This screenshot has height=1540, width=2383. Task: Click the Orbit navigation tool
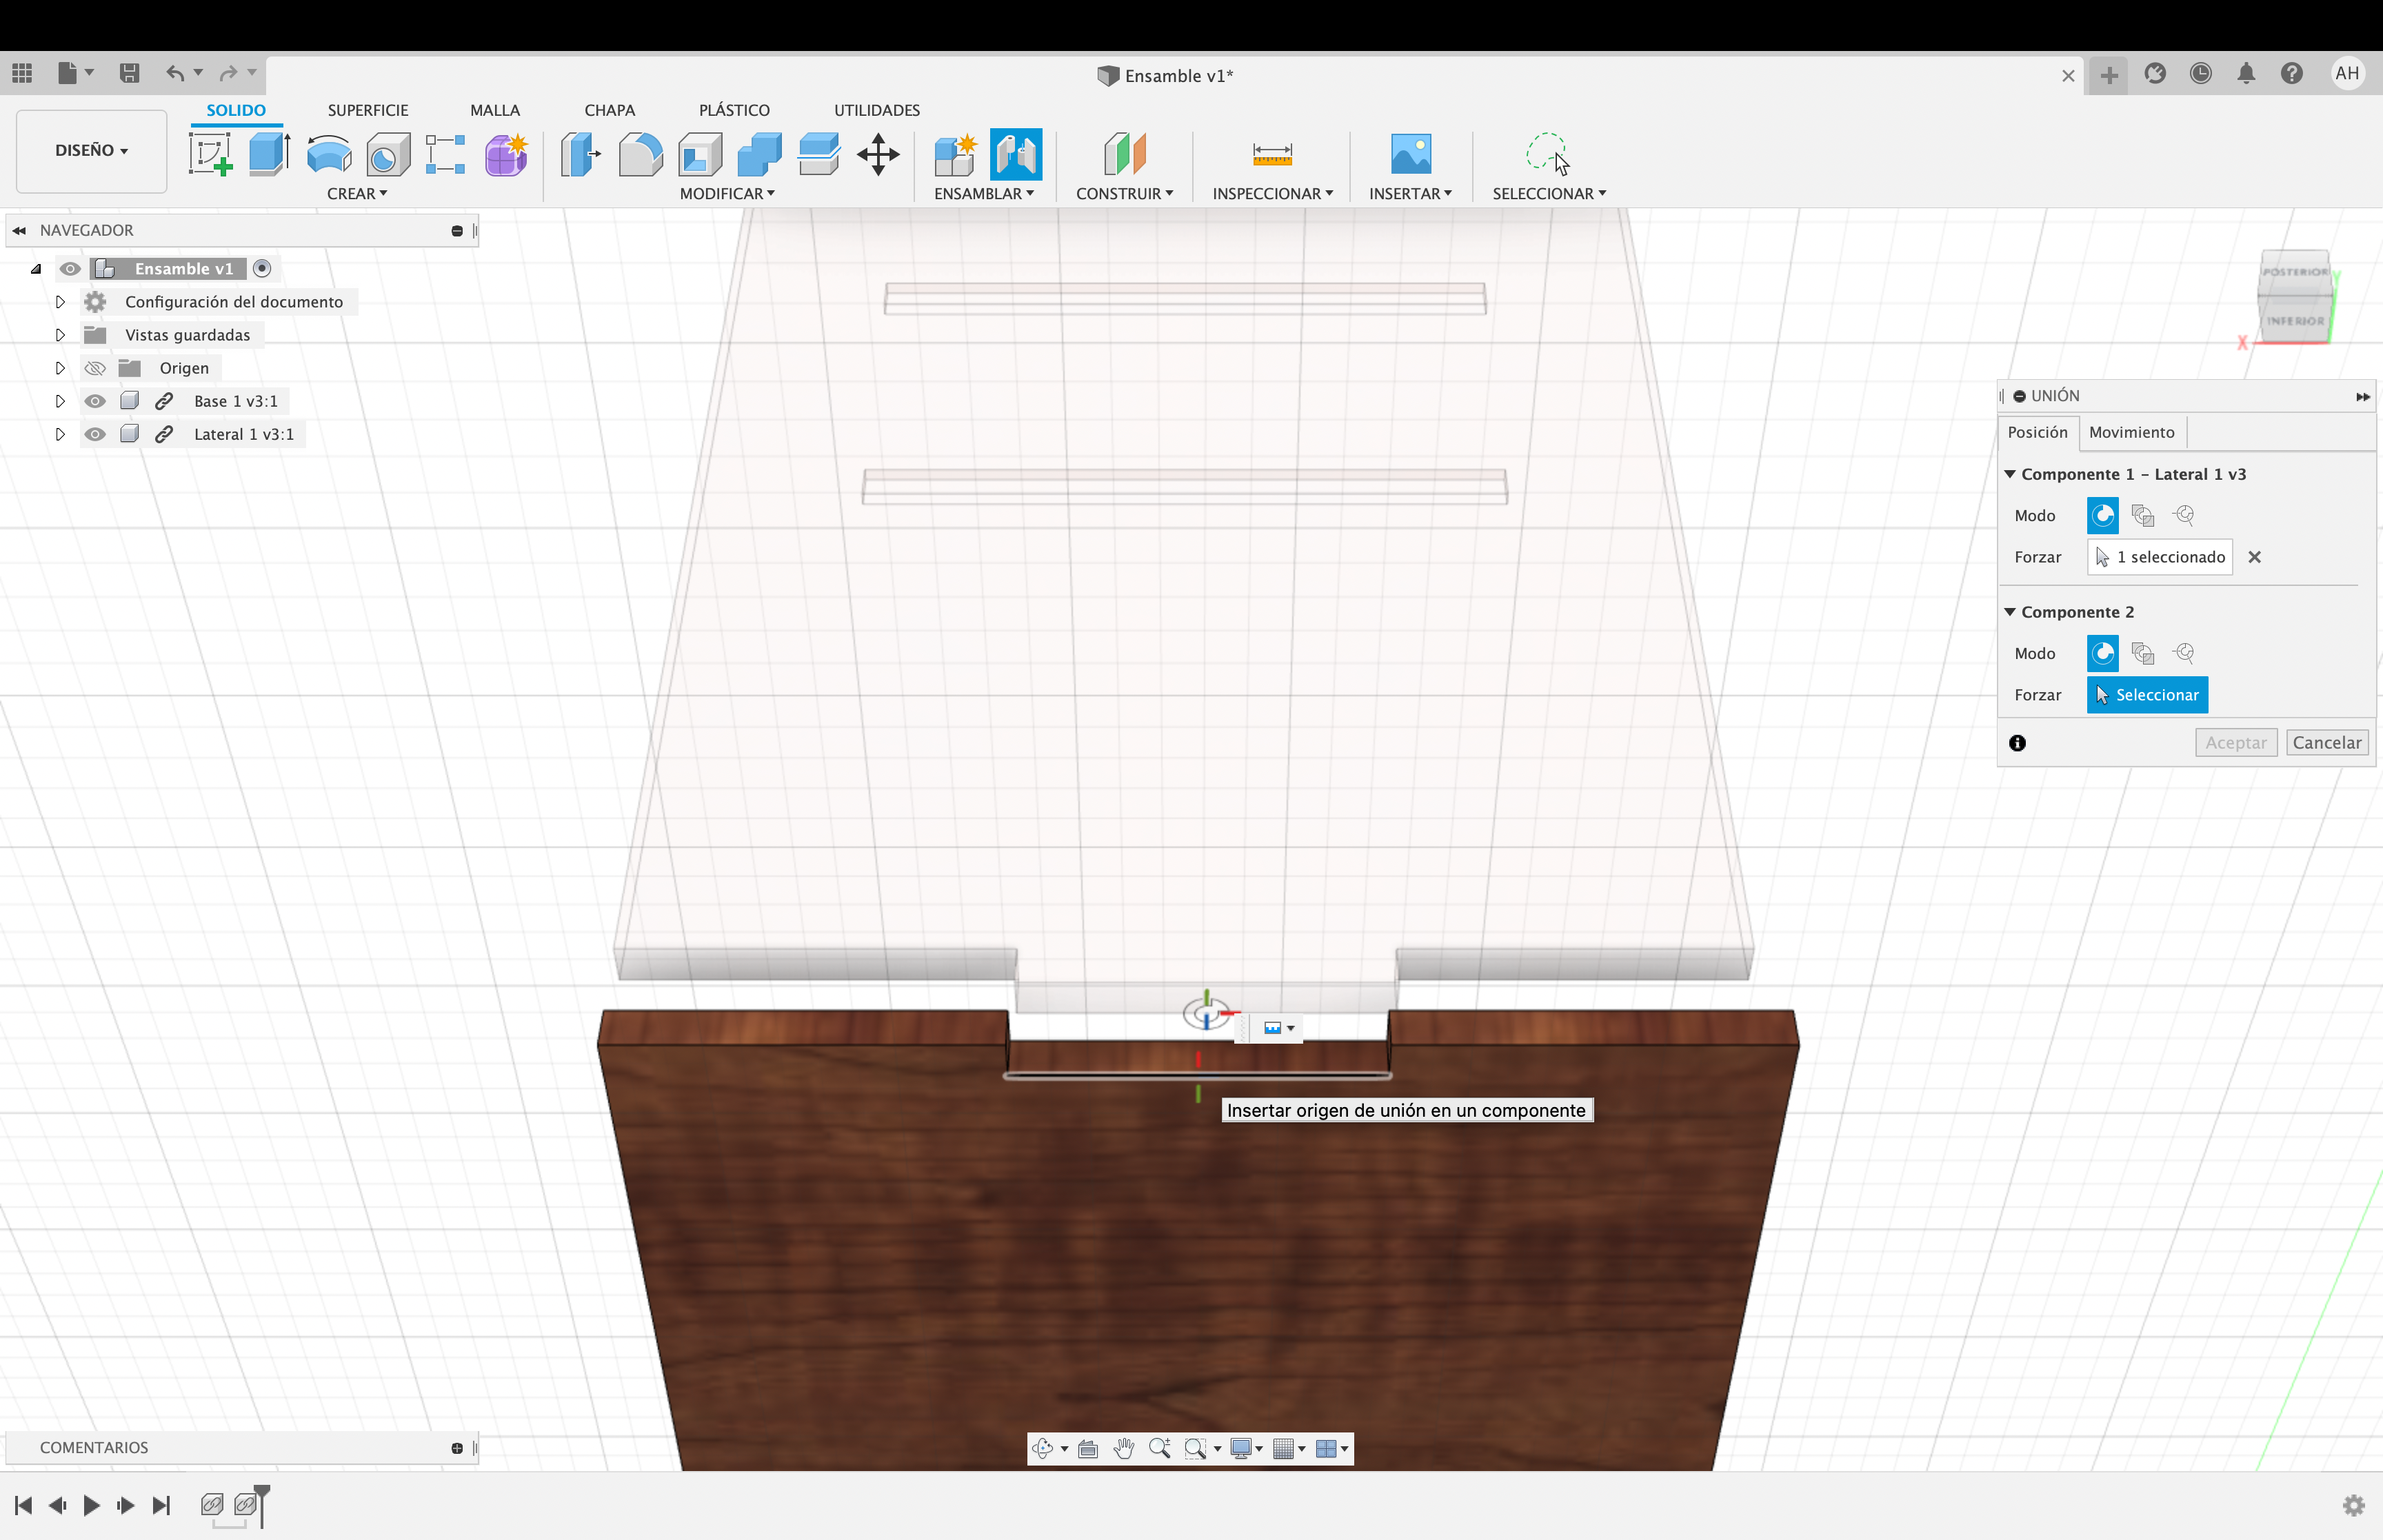pyautogui.click(x=1043, y=1448)
